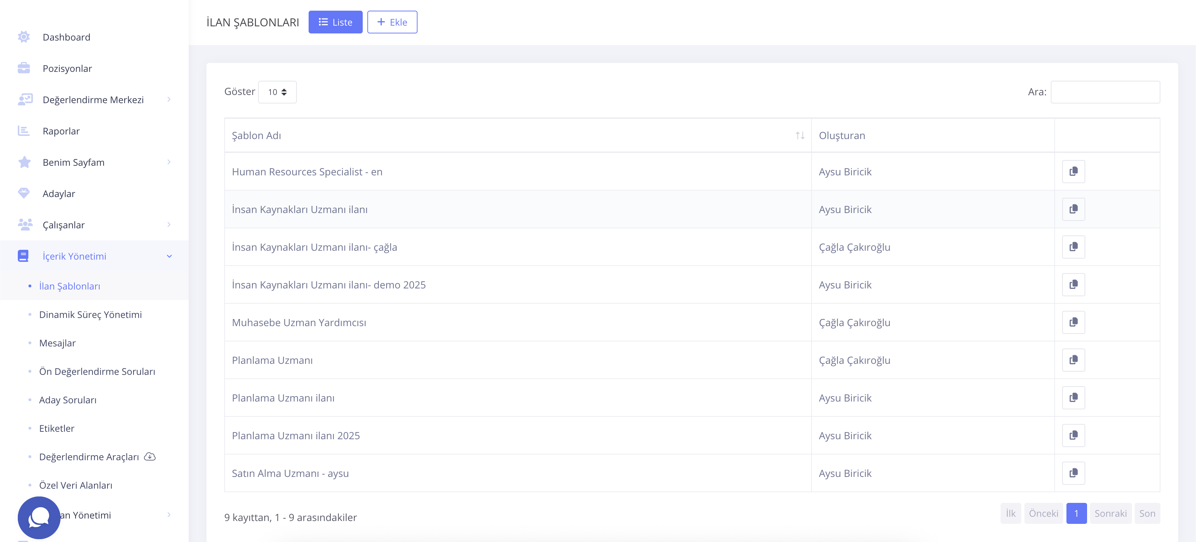1196x542 pixels.
Task: Expand the Değerlendirme Merkezi submenu
Action: 169,99
